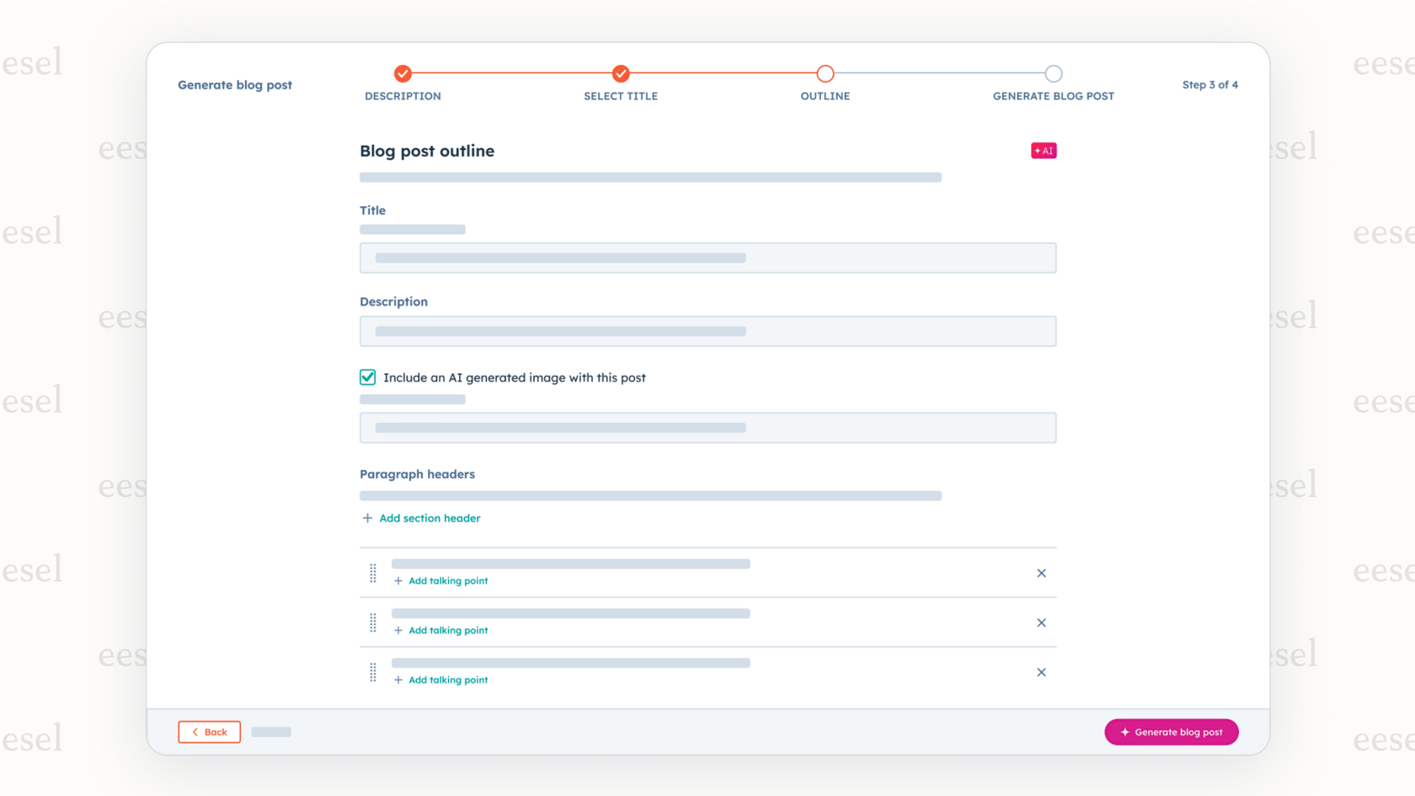Click the Title input field
This screenshot has height=796, width=1415.
point(707,258)
